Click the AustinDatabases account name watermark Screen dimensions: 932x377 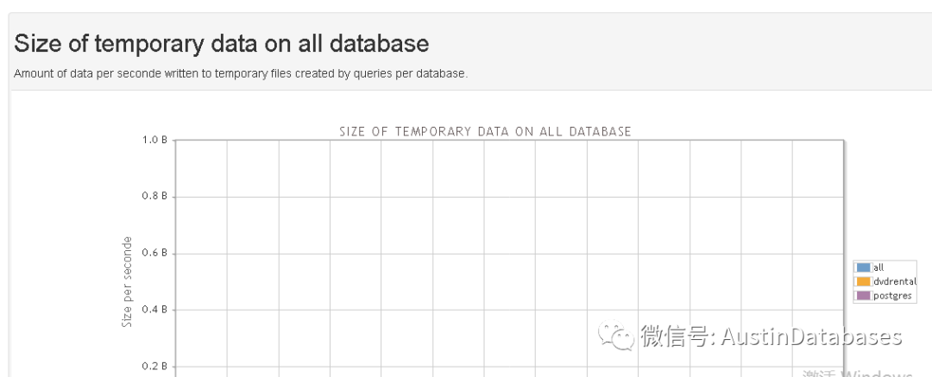pos(811,336)
